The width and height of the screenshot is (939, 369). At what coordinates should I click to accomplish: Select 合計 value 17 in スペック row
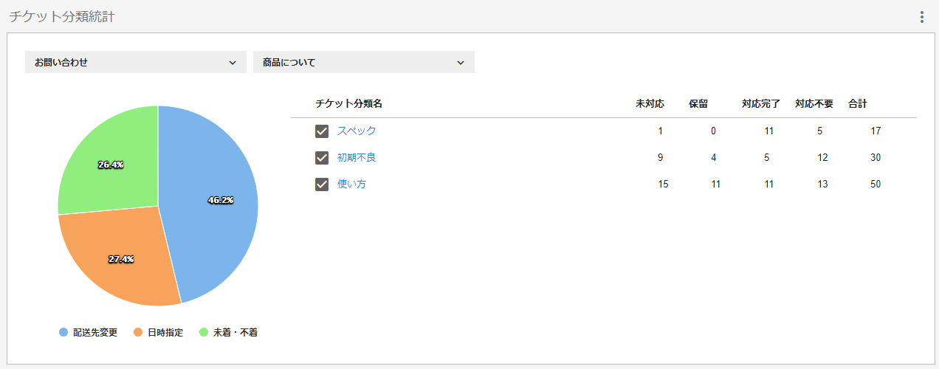(x=876, y=131)
